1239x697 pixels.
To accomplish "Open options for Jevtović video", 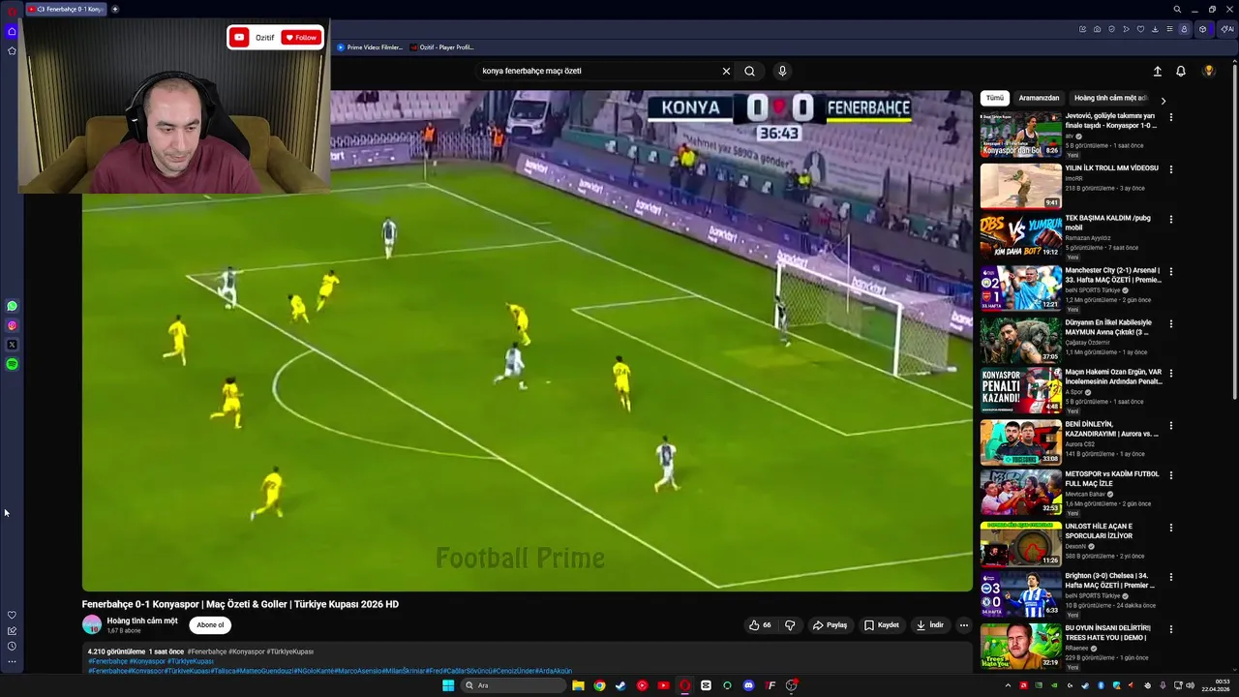I will (1170, 117).
